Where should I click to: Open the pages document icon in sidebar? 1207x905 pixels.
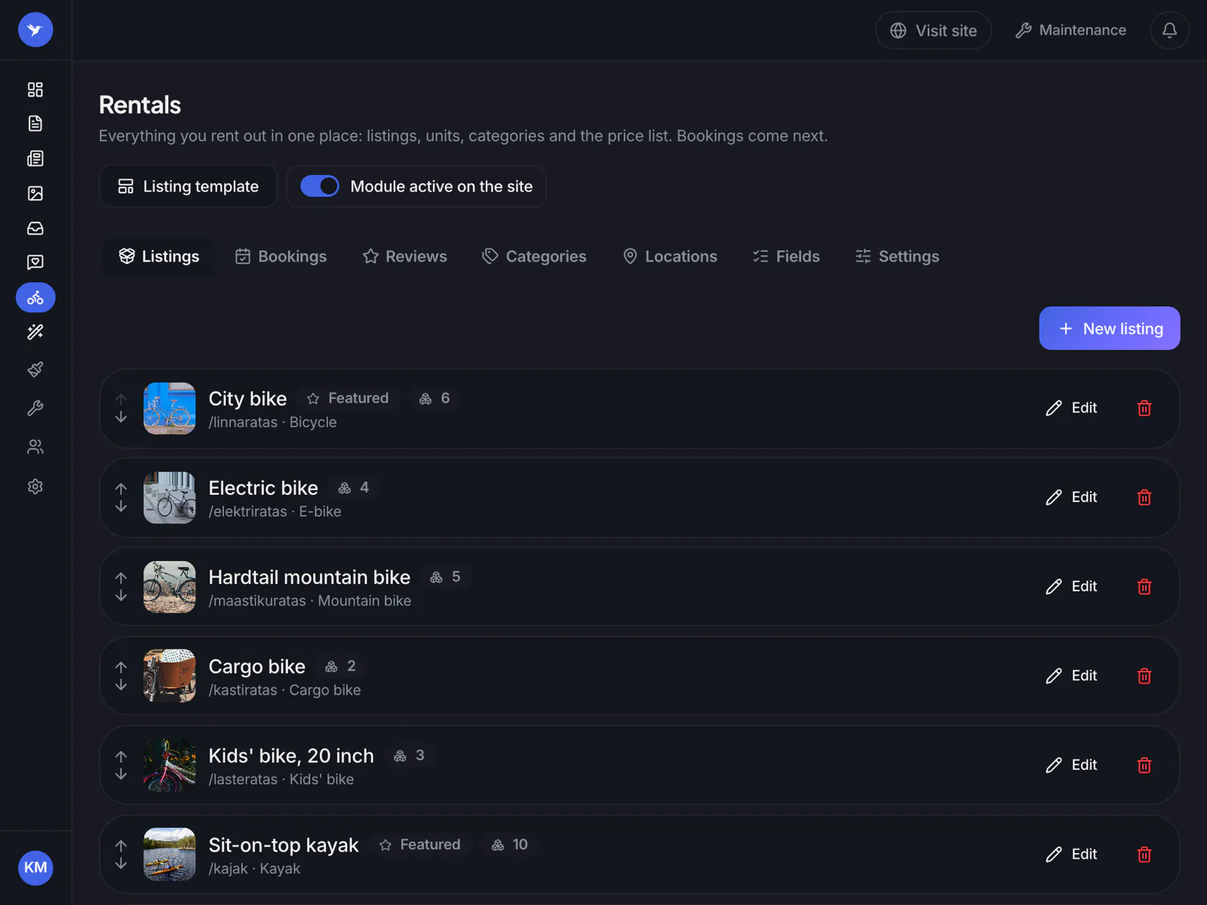click(35, 124)
